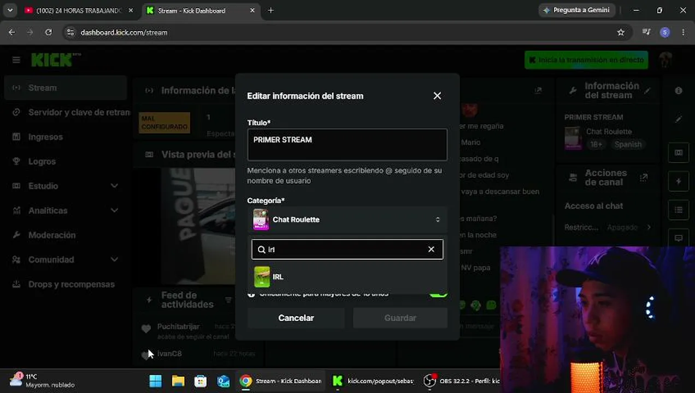
Task: Click the Pregunta a Gemini button
Action: tap(577, 10)
